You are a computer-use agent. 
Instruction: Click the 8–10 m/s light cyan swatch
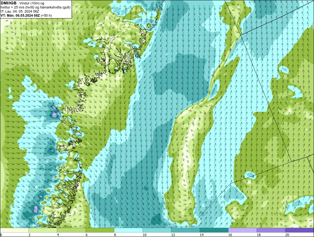(128, 230)
